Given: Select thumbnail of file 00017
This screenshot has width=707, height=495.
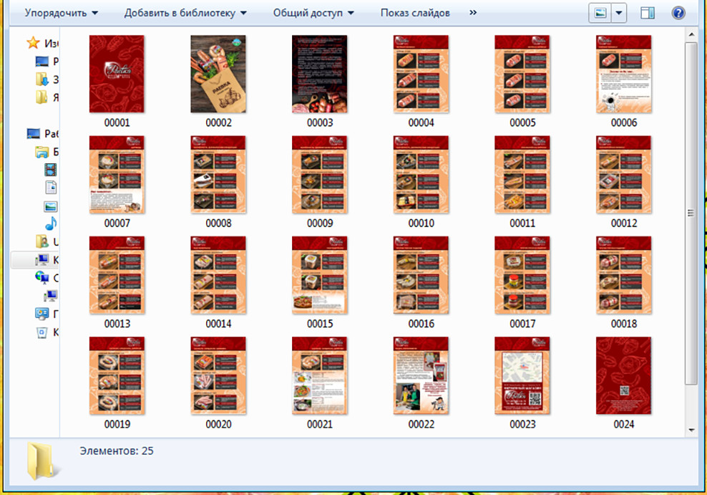Looking at the screenshot, I should coord(522,275).
